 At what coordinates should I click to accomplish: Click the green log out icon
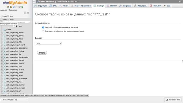[11, 7]
